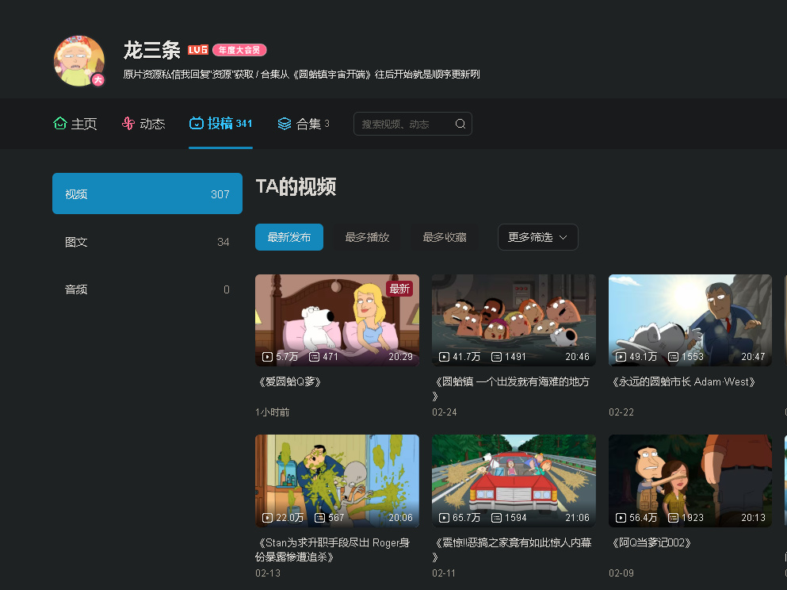This screenshot has height=590, width=787.
Task: Click the danmaku icon next to 1923
Action: click(674, 518)
